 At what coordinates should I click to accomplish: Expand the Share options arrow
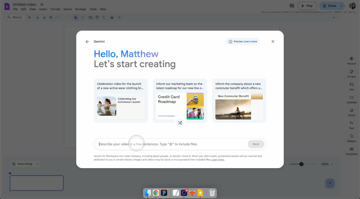(341, 6)
